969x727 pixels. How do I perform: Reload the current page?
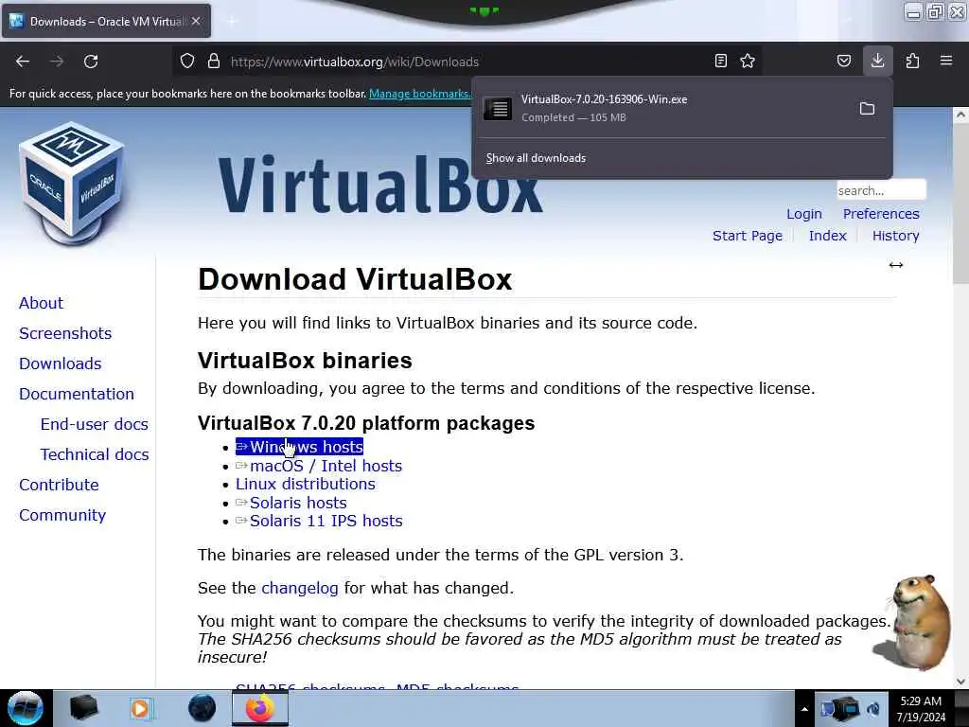point(91,62)
